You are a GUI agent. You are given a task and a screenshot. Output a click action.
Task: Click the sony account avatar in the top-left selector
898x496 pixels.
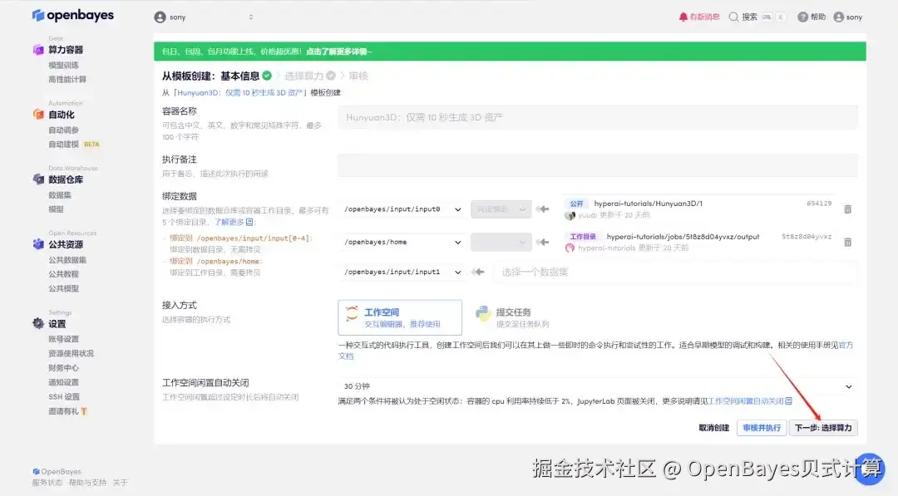point(160,17)
